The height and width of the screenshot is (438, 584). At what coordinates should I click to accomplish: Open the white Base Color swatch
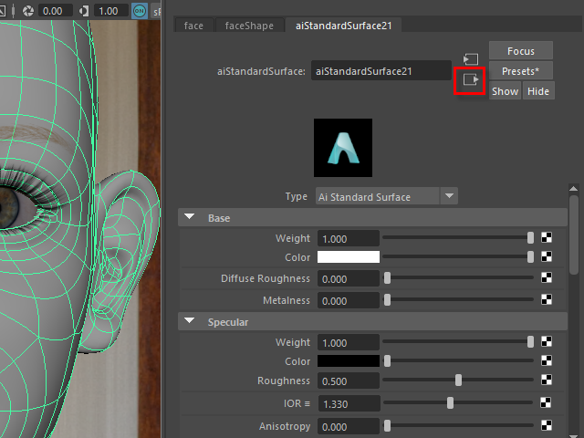pyautogui.click(x=349, y=257)
